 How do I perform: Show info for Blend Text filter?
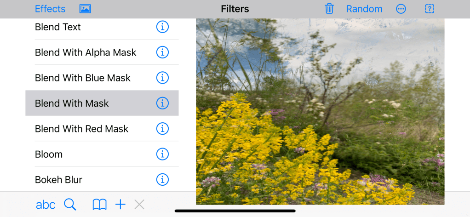162,27
